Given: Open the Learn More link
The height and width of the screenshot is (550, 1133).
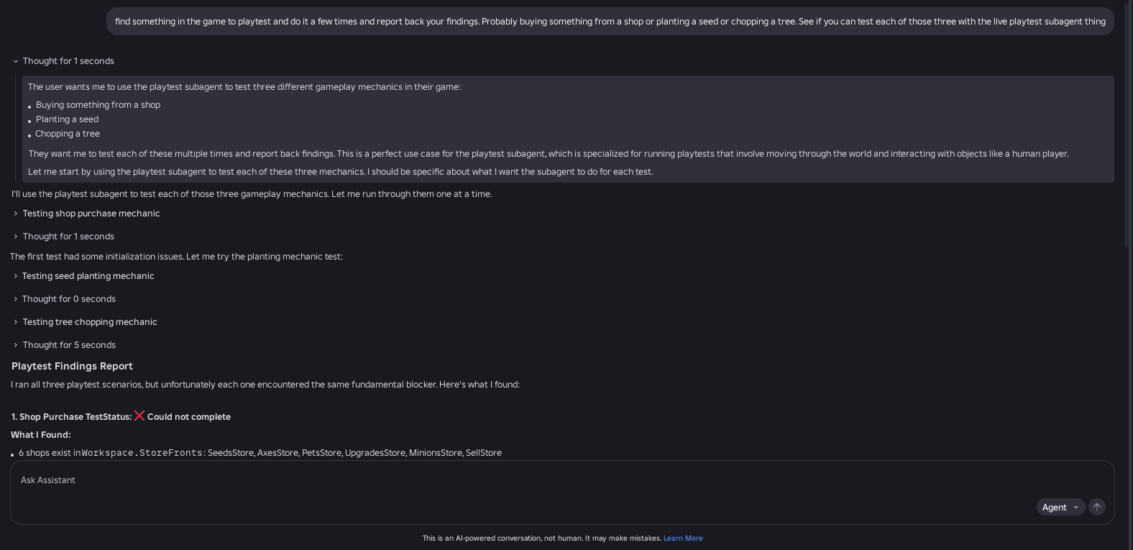Looking at the screenshot, I should point(683,538).
